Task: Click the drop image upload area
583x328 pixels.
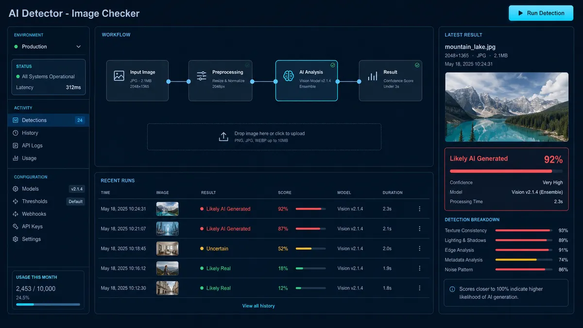Action: [x=264, y=137]
